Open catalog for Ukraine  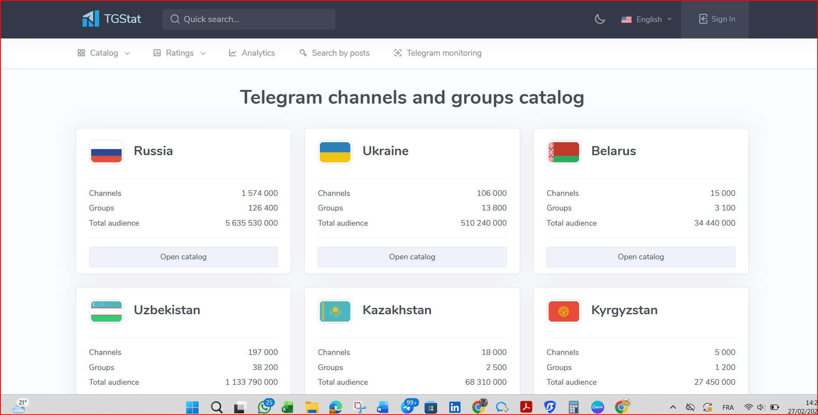coord(412,257)
